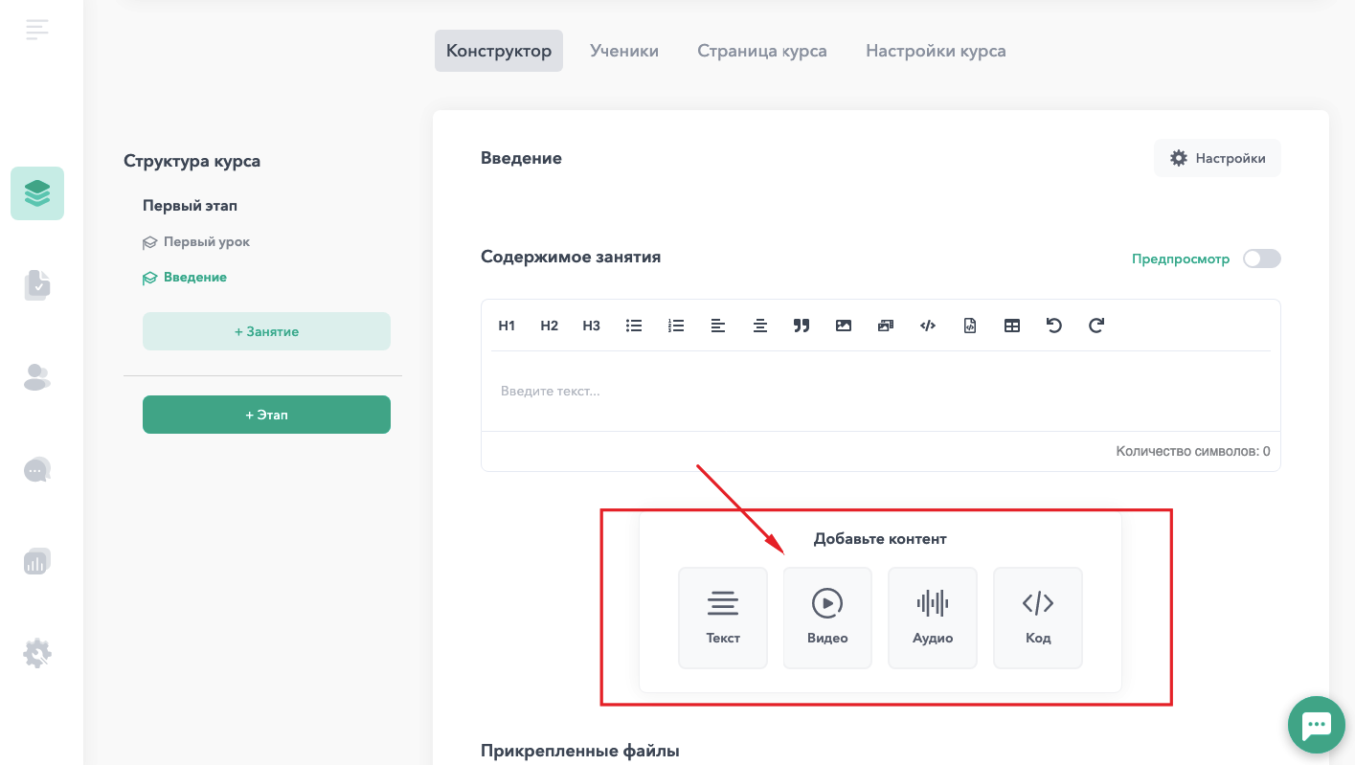Open the courses layers sidebar icon
This screenshot has width=1355, height=765.
(37, 193)
